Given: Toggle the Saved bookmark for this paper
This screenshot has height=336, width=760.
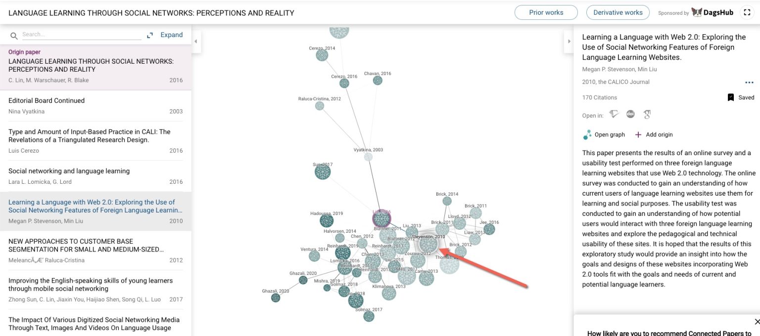Looking at the screenshot, I should (x=731, y=97).
